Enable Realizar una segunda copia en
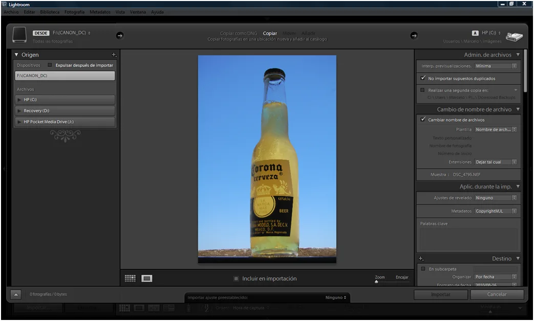 point(422,89)
